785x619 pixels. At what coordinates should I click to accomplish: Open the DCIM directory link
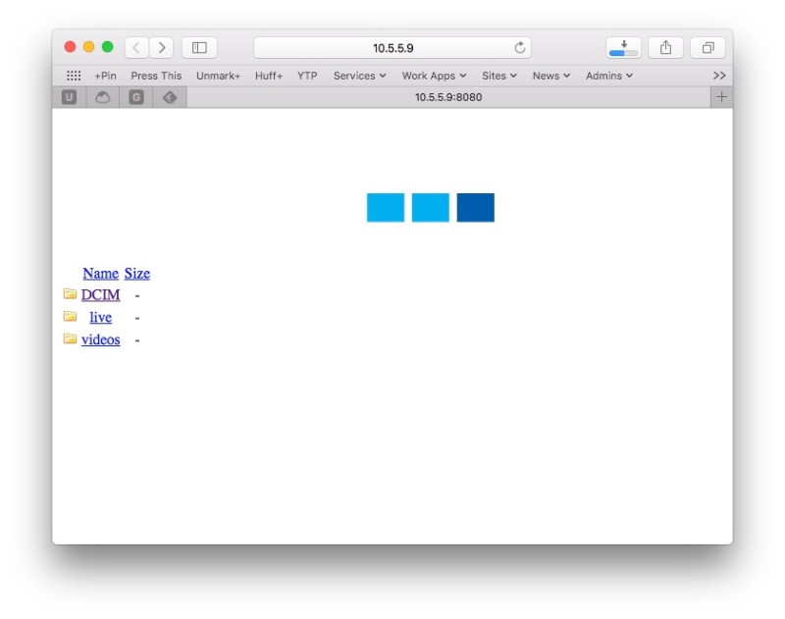pyautogui.click(x=101, y=293)
